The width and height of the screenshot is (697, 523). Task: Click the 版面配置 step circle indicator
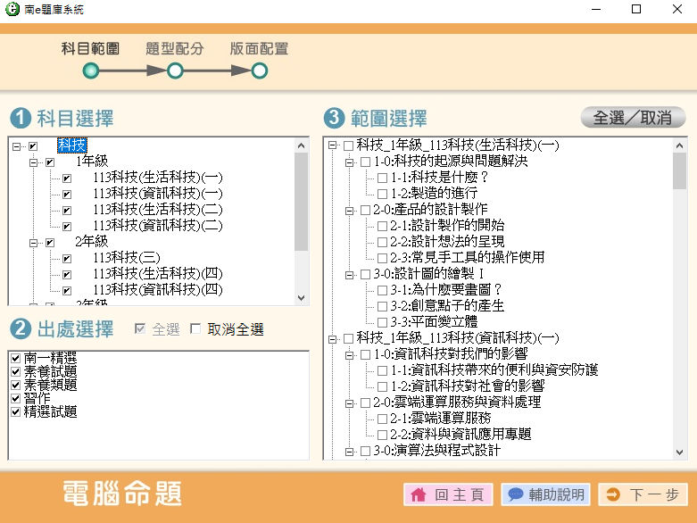[259, 71]
